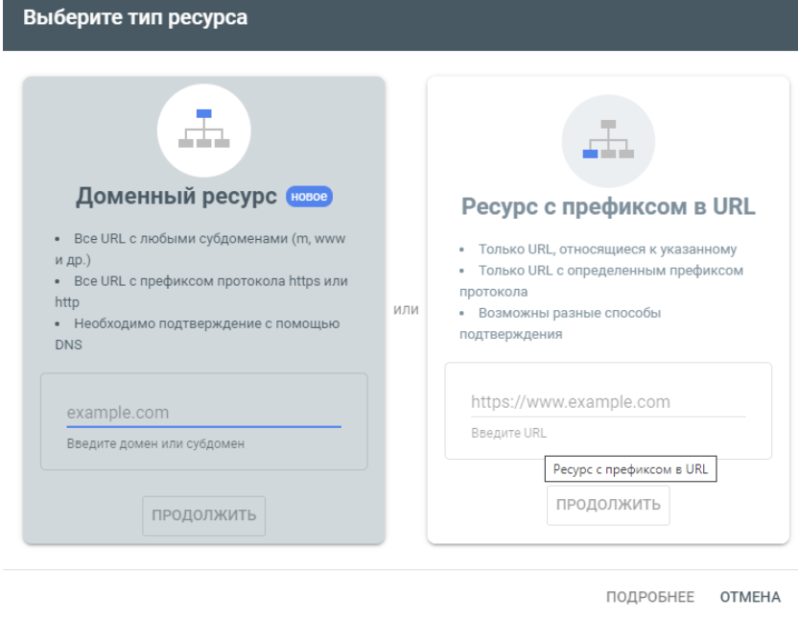The image size is (798, 620).
Task: Click text "Все URL с любыми субдоменами"
Action: (x=180, y=239)
